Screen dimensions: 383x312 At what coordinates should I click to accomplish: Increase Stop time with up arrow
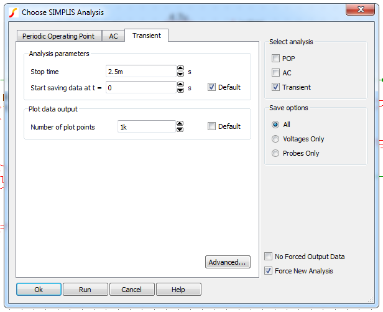tap(180, 69)
